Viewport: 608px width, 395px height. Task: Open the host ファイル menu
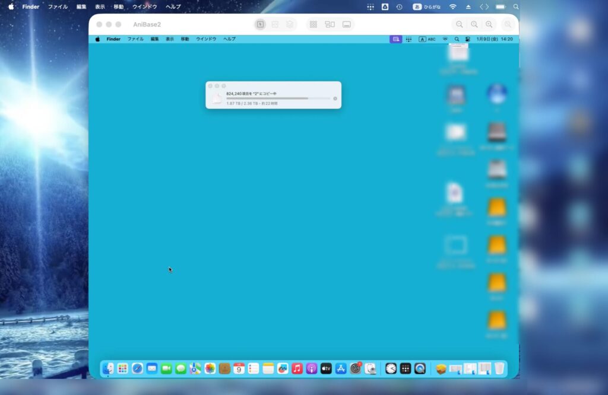58,7
